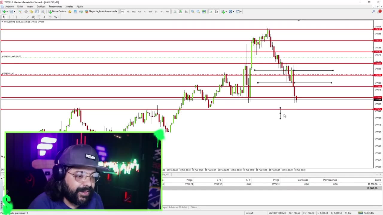Select the Fibonacci retracement tool
The image size is (383, 215).
(39, 17)
